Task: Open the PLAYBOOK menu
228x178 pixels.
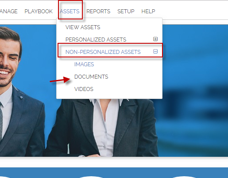Action: click(39, 11)
